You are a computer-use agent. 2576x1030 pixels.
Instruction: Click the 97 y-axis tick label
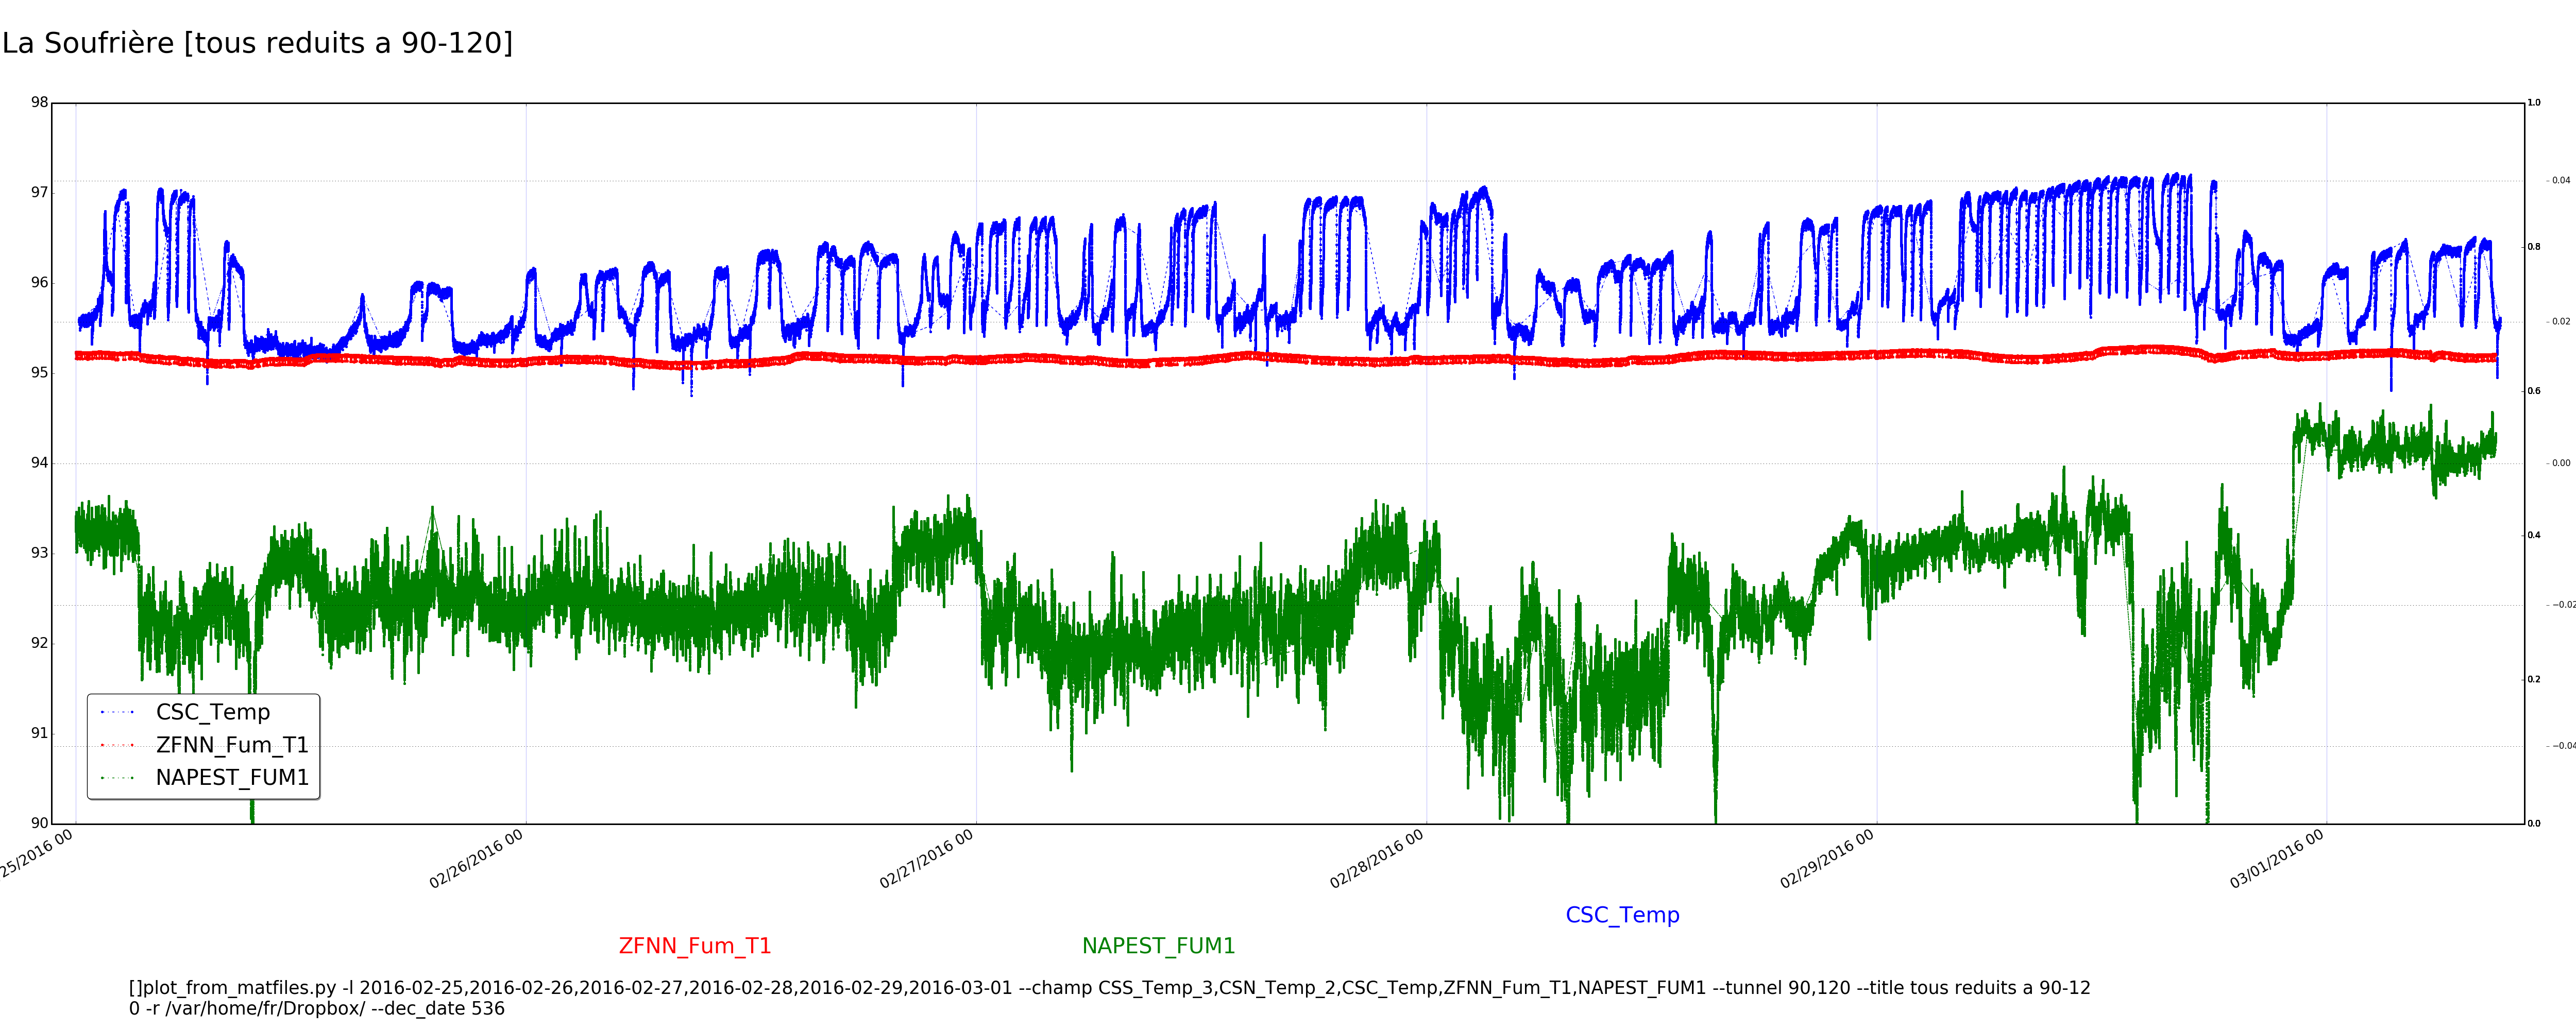[x=39, y=192]
